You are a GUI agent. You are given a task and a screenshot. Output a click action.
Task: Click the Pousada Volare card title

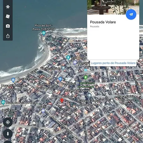103,22
